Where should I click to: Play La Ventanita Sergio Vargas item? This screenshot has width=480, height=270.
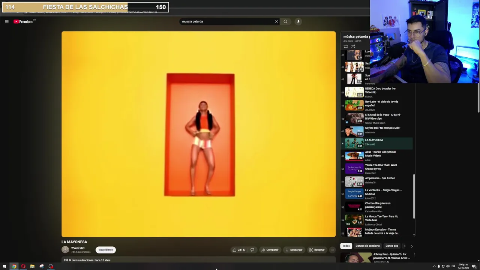[x=377, y=194]
